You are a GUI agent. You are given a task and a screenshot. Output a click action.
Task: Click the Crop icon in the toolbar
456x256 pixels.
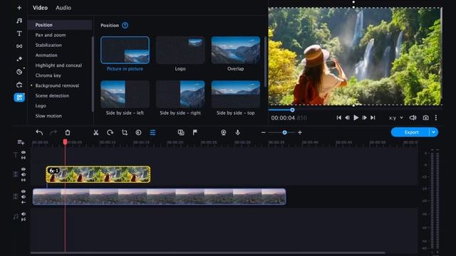125,133
